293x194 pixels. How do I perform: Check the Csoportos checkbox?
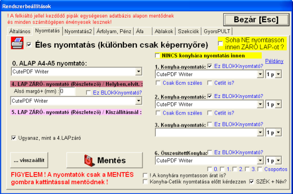pyautogui.click(x=260, y=169)
